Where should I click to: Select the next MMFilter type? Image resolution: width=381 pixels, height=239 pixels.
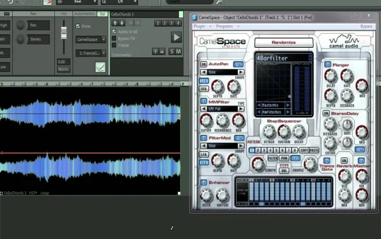coord(241,109)
